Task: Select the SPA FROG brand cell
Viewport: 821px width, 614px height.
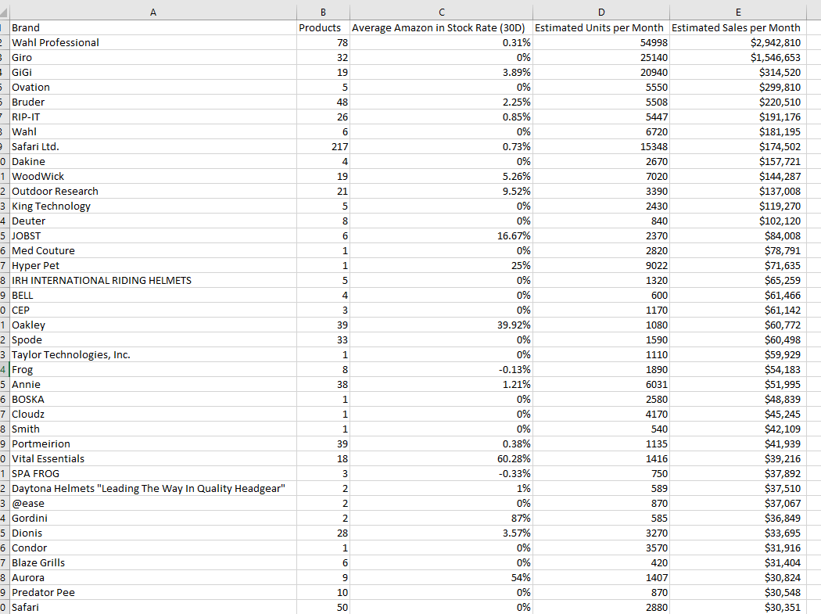Action: [x=153, y=473]
